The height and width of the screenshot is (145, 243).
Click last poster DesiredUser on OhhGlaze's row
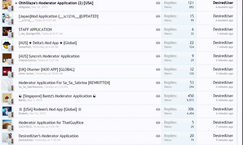coord(223,3)
